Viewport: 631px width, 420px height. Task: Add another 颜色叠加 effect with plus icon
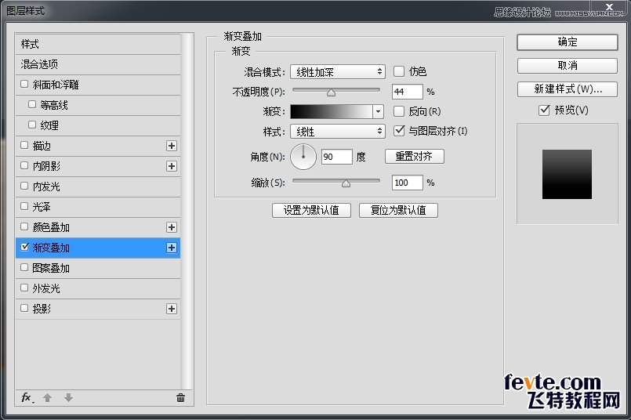pos(172,227)
